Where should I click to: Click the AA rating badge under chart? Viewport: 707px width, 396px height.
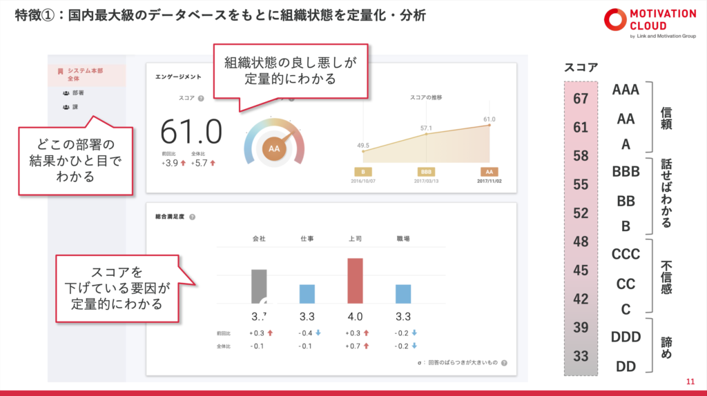[490, 172]
